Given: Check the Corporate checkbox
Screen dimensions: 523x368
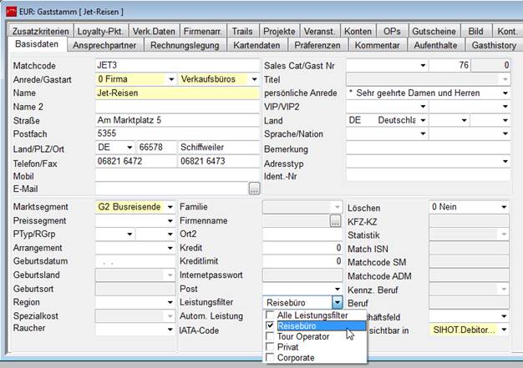Looking at the screenshot, I should tap(270, 357).
